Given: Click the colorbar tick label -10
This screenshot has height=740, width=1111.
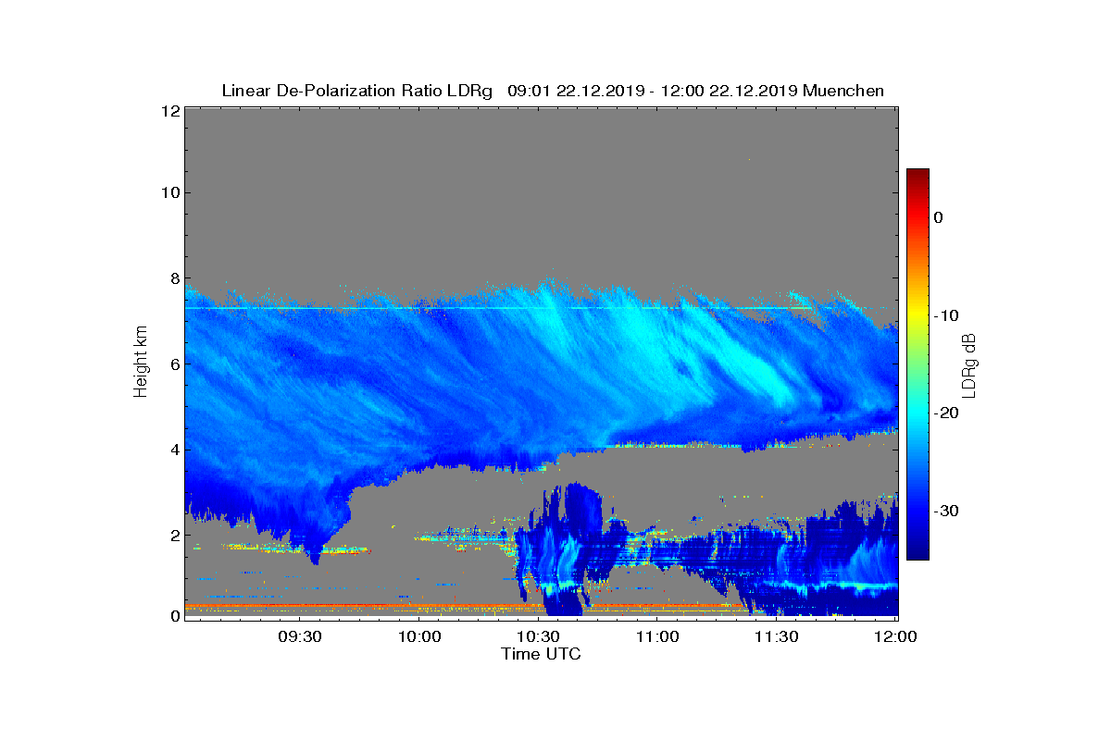Looking at the screenshot, I should click(x=946, y=315).
